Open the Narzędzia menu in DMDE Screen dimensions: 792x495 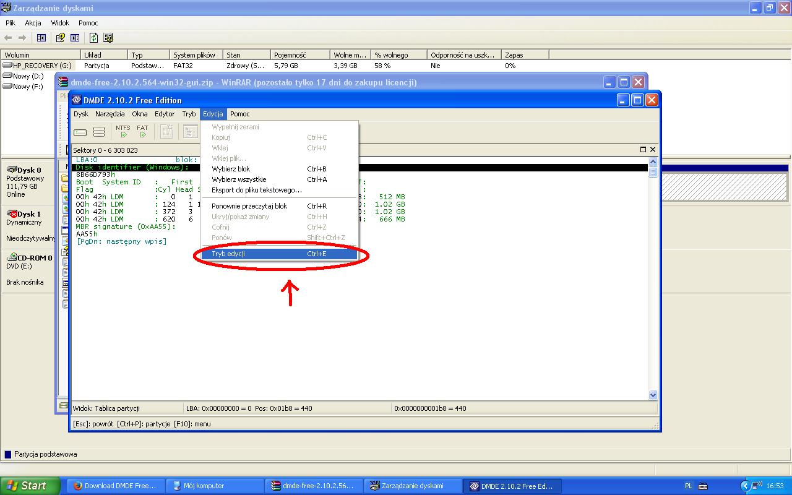click(x=110, y=114)
